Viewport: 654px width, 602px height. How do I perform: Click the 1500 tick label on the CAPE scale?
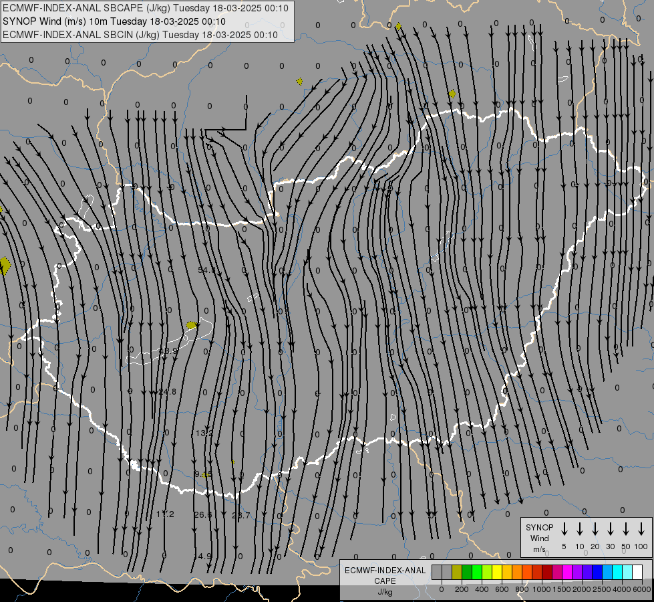[562, 589]
